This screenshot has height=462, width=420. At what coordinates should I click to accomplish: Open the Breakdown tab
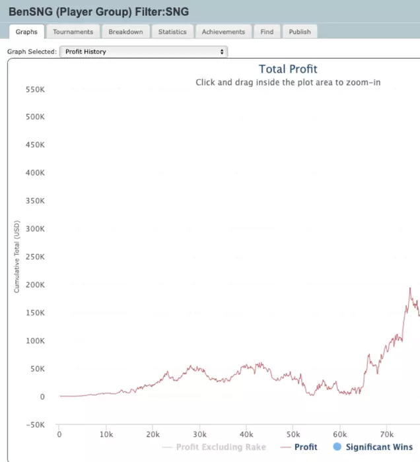pos(125,32)
